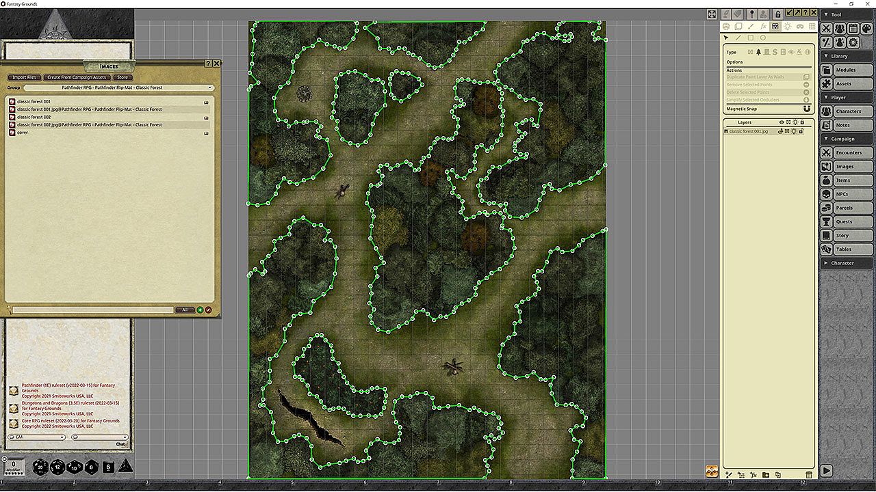This screenshot has width=876, height=492.
Task: Switch to the layers stack tab
Action: [x=738, y=26]
